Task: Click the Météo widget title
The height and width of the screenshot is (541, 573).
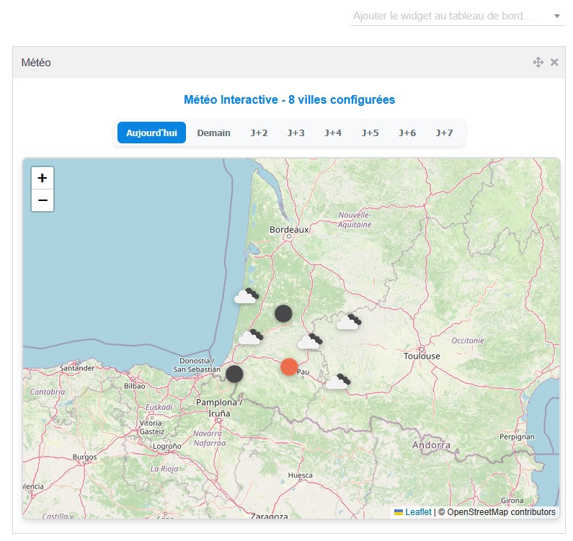Action: coord(36,63)
